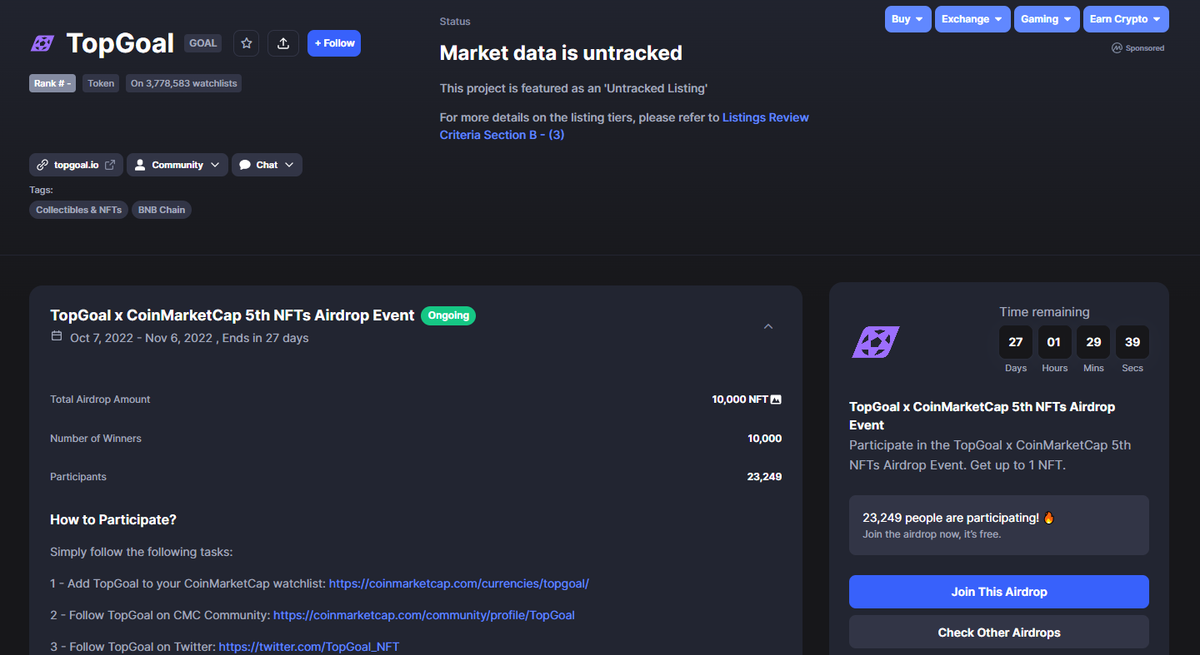Click Join This Airdrop button
The height and width of the screenshot is (655, 1200).
pyautogui.click(x=999, y=592)
